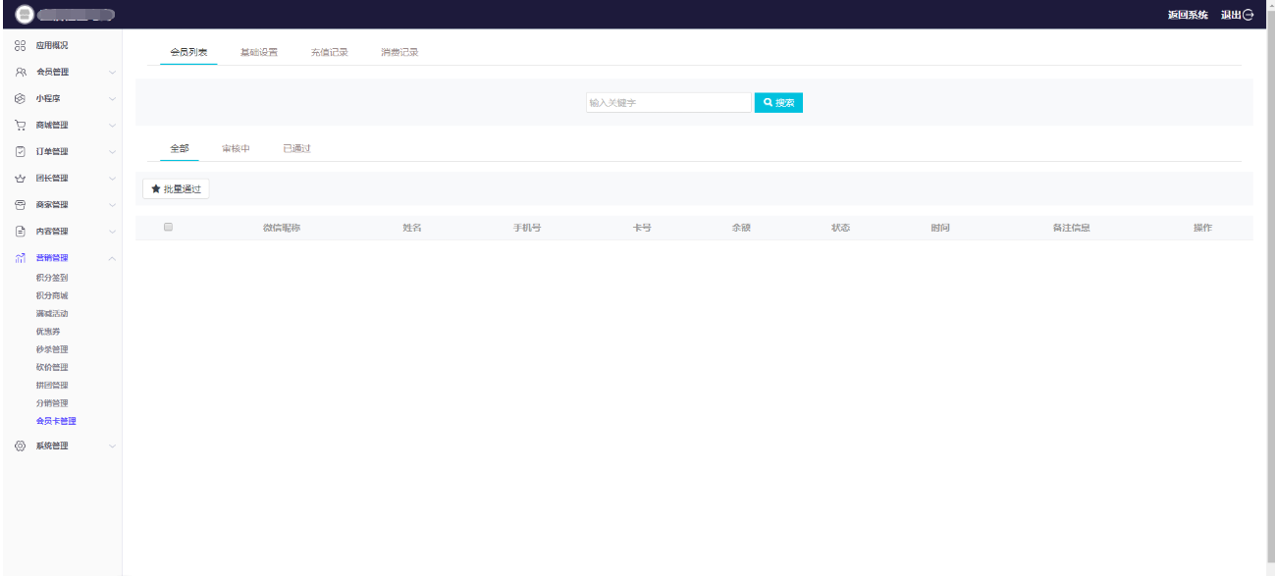Open the 满减活动 submenu item
This screenshot has height=577, width=1276.
pos(52,314)
